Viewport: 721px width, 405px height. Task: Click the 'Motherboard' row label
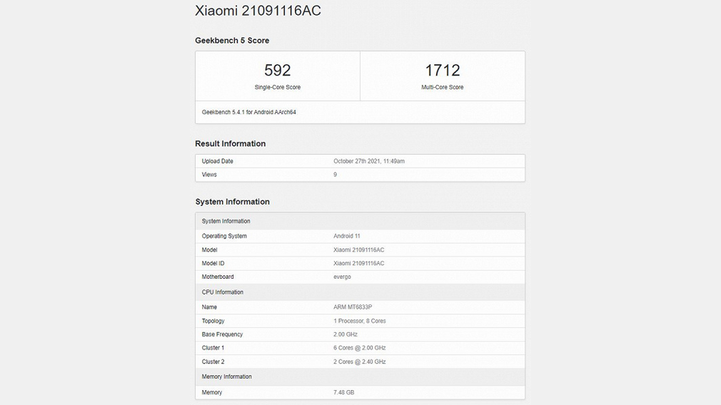coord(218,277)
